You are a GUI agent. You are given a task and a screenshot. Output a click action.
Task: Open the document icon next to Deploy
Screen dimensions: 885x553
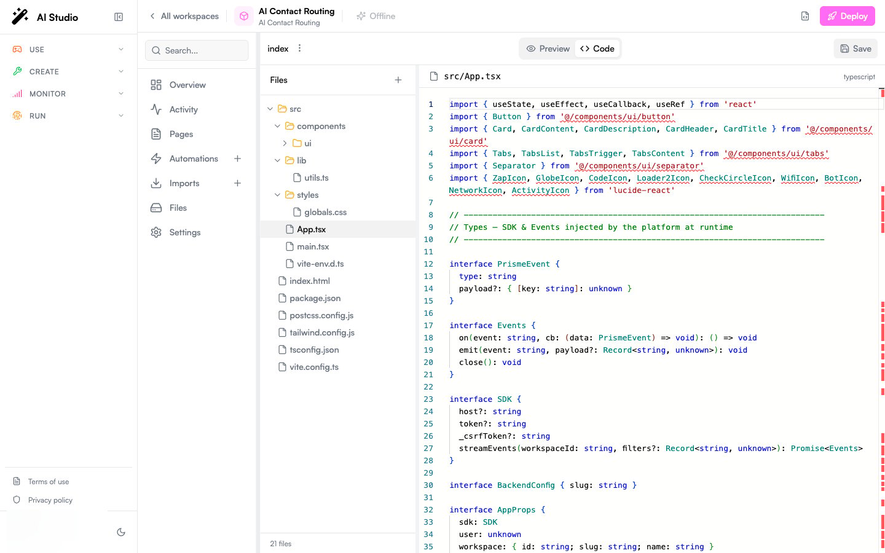[805, 16]
